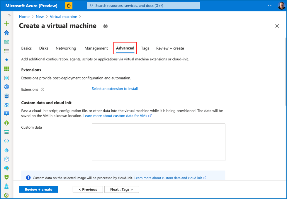The width and height of the screenshot is (287, 199).
Task: Open the Azure Cosmos DB planet icon
Action: [x=6, y=105]
